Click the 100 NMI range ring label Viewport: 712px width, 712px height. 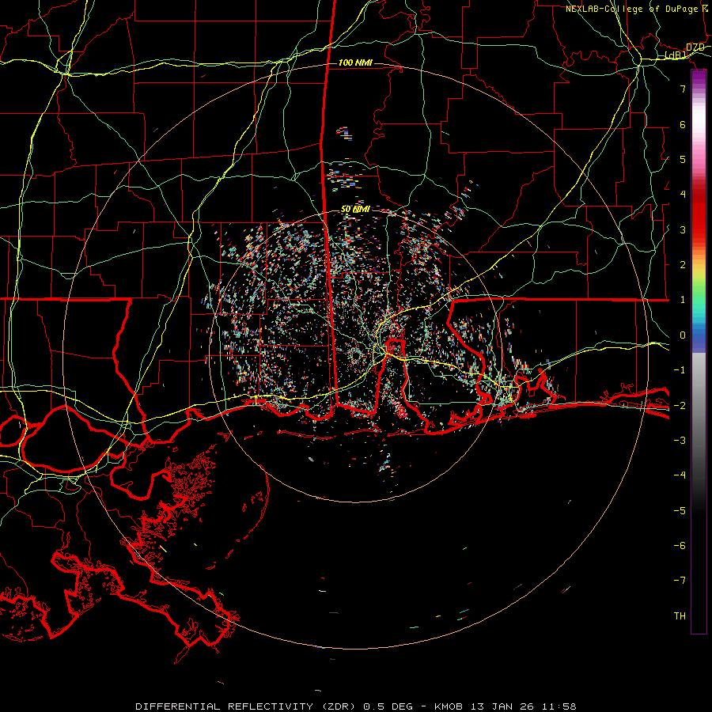[355, 62]
